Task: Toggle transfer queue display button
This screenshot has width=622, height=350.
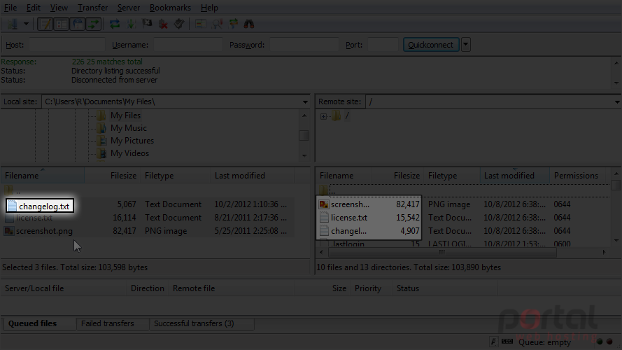Action: click(x=93, y=24)
